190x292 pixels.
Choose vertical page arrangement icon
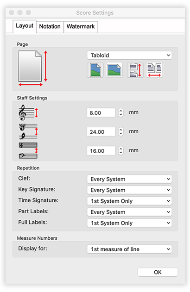(x=135, y=70)
